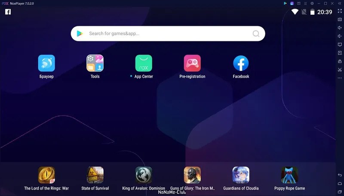This screenshot has width=344, height=196.
Task: Open the toolbox icon in sidebar
Action: coord(340,61)
